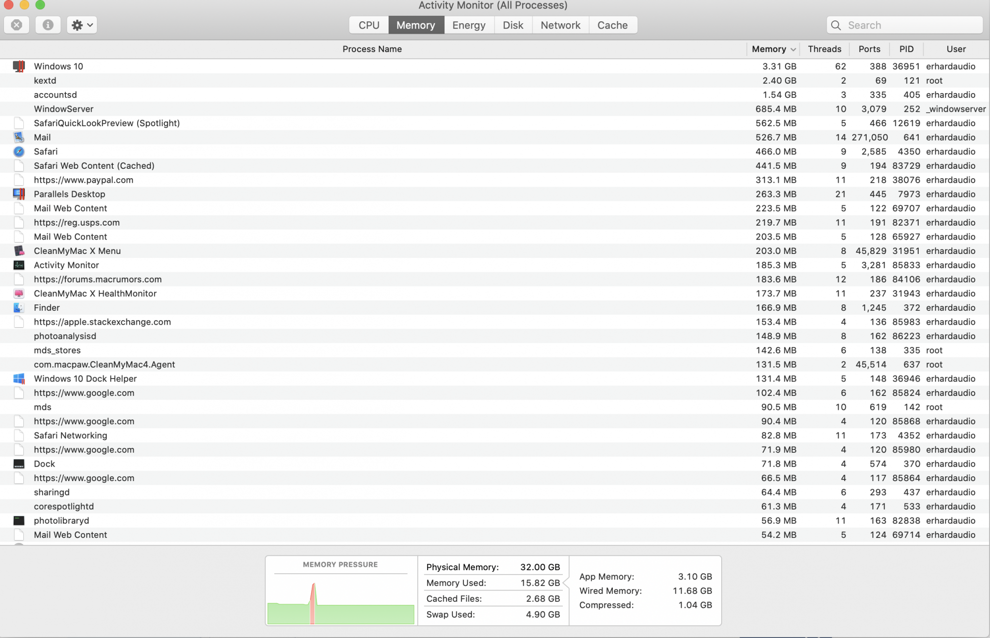The height and width of the screenshot is (638, 990).
Task: Click the Cached Files 2.68 GB value
Action: (543, 599)
